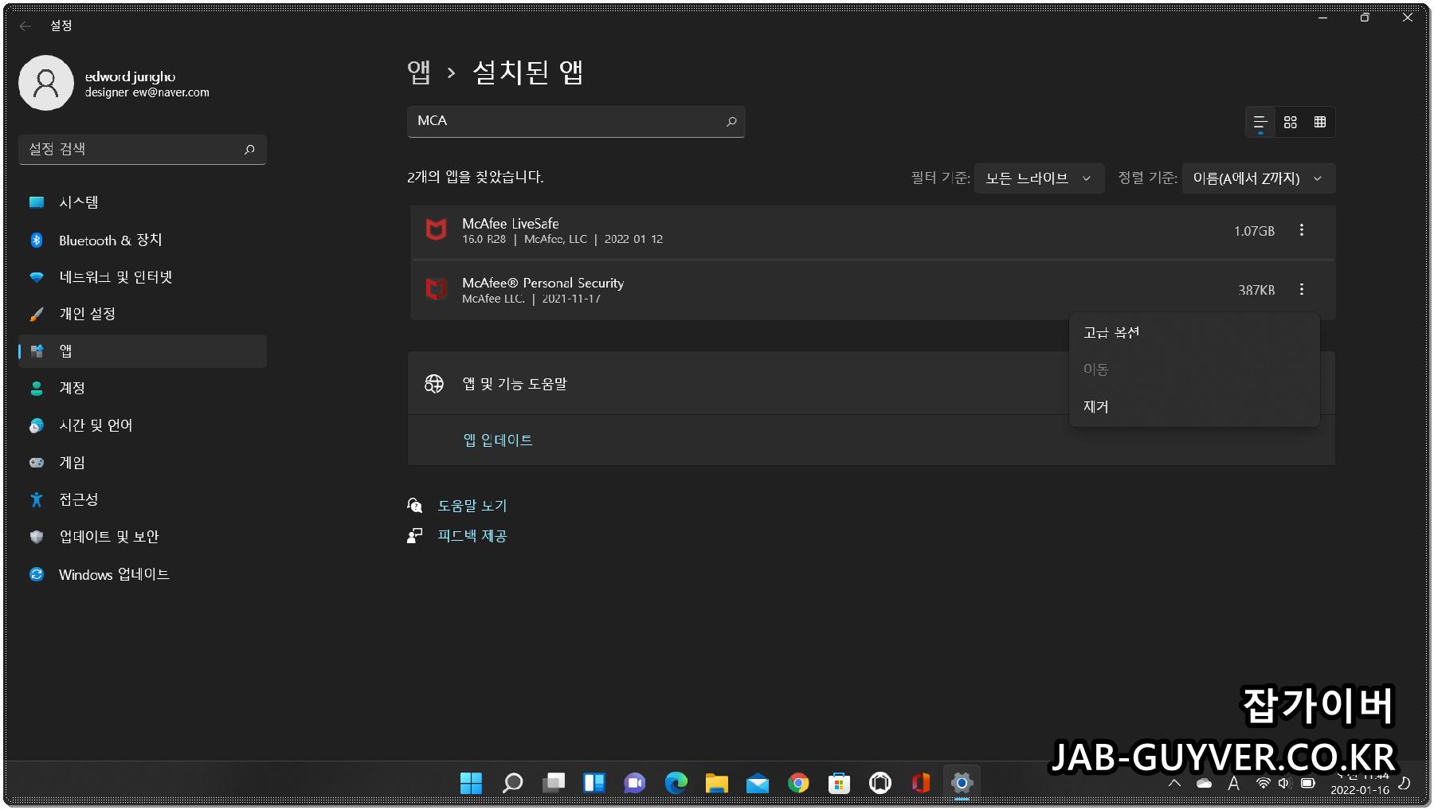Switch to grid view layout

click(1291, 122)
